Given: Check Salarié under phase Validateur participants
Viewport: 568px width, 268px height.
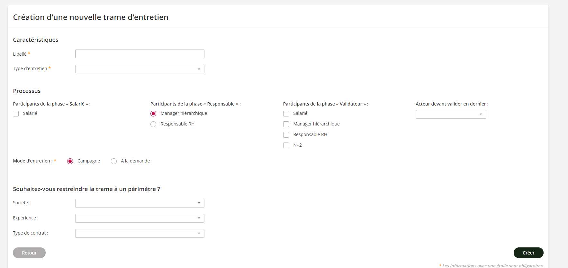Looking at the screenshot, I should 286,114.
